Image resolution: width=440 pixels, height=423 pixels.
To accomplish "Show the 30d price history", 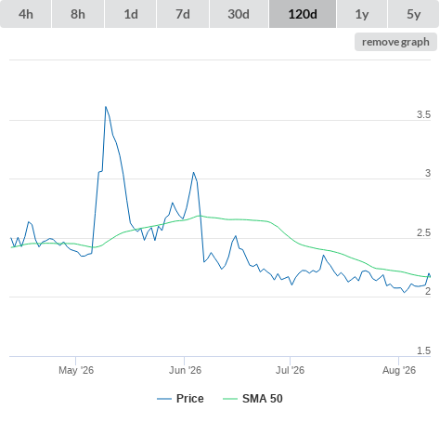I will click(x=239, y=14).
